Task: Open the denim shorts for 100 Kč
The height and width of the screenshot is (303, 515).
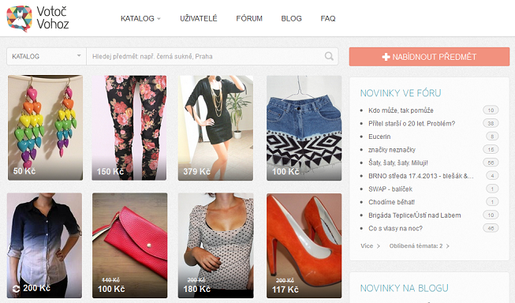Action: [x=304, y=128]
